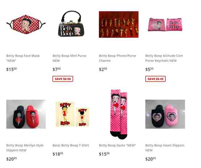Open the Heart Slippers product photo

click(x=165, y=114)
